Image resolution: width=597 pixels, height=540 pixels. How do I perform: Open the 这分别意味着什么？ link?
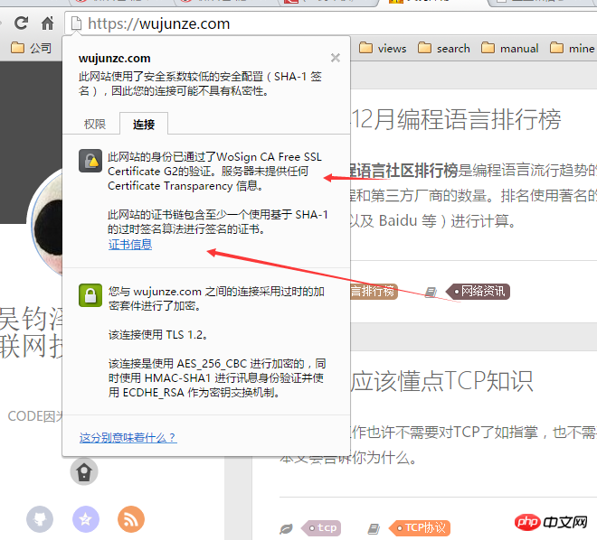pos(128,437)
